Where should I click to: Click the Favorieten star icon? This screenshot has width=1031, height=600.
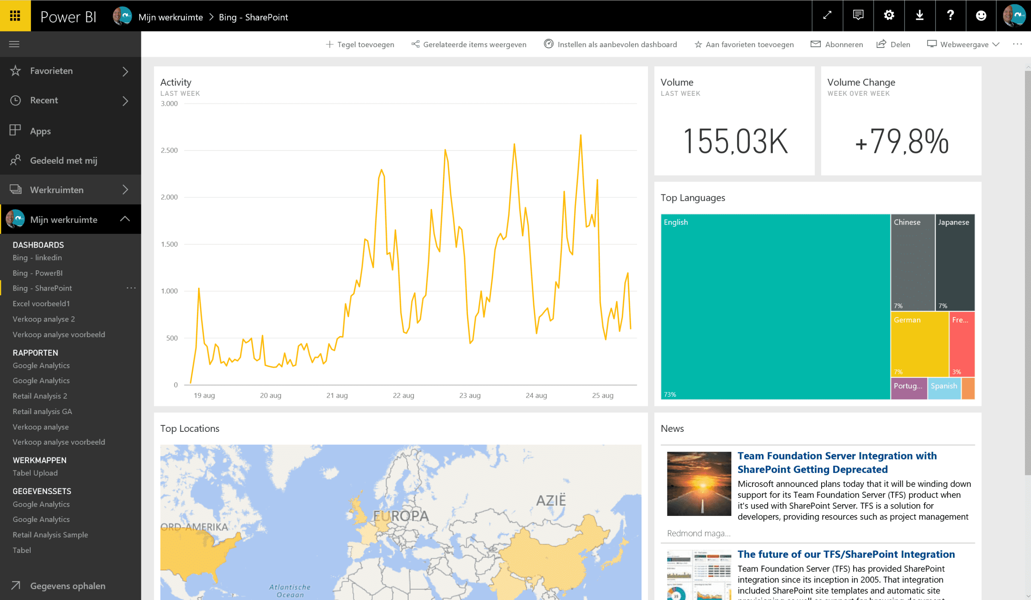(x=16, y=71)
